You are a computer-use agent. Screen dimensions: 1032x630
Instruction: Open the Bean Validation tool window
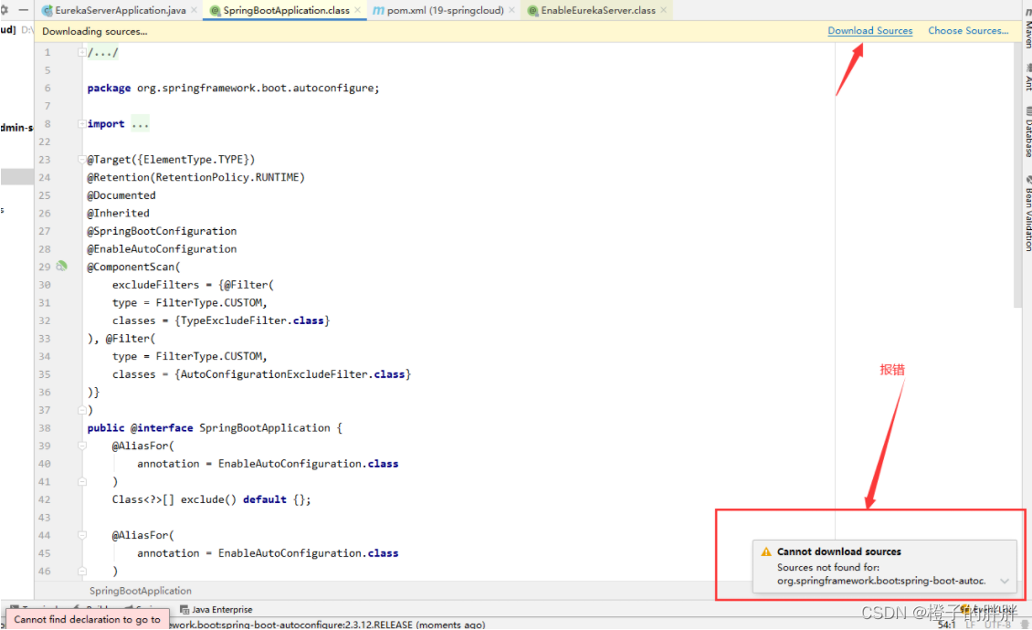(x=1027, y=213)
